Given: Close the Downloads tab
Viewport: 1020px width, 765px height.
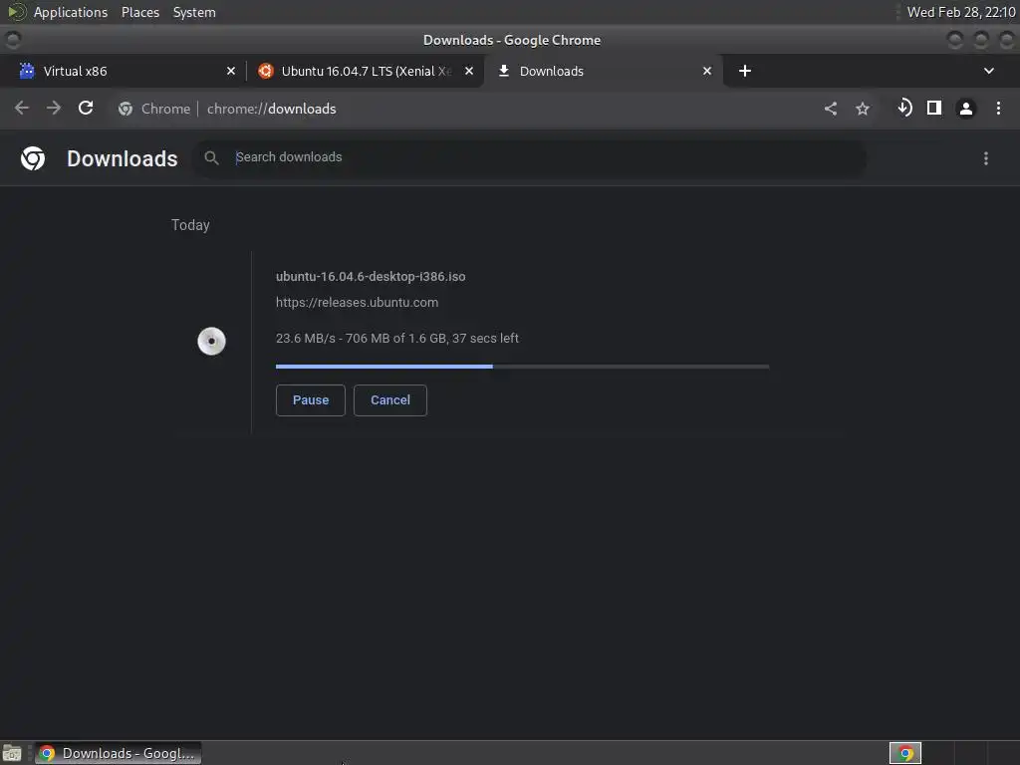Looking at the screenshot, I should 707,71.
